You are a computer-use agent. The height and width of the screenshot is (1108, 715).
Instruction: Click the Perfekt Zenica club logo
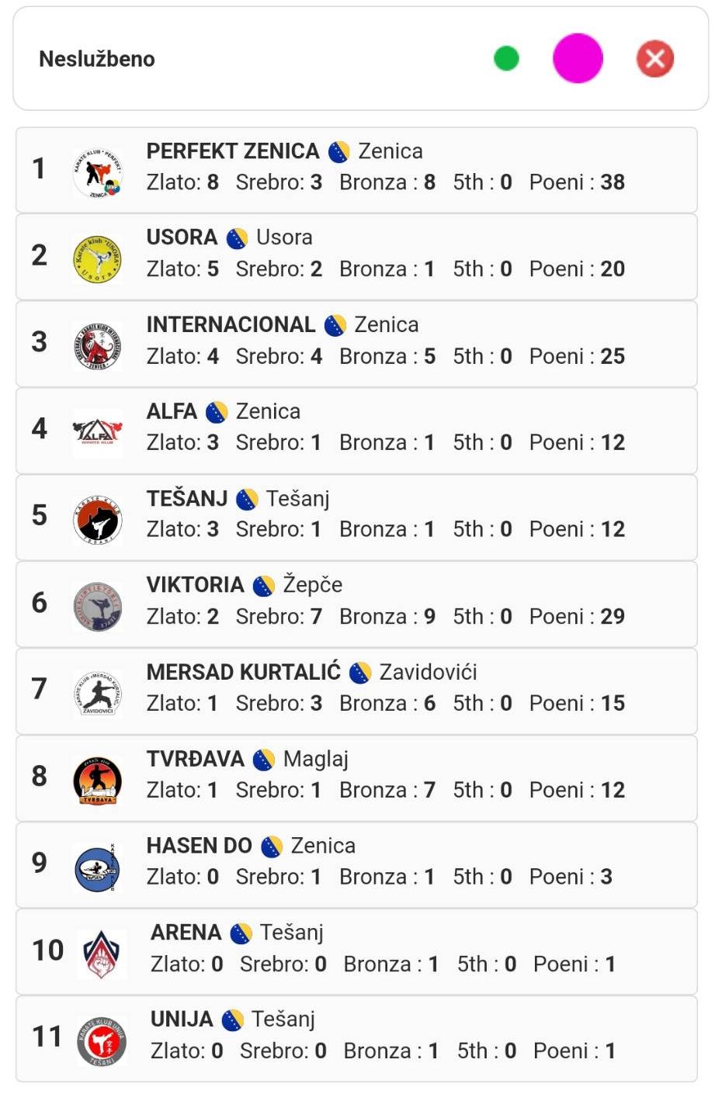(98, 171)
